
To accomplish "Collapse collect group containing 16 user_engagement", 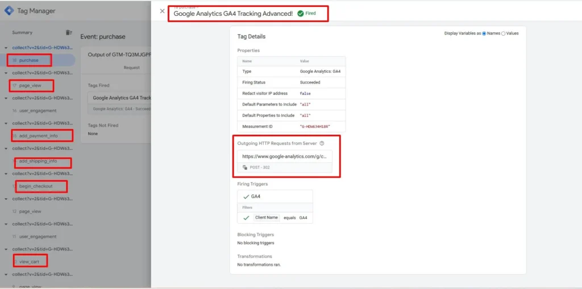I will 6,98.
